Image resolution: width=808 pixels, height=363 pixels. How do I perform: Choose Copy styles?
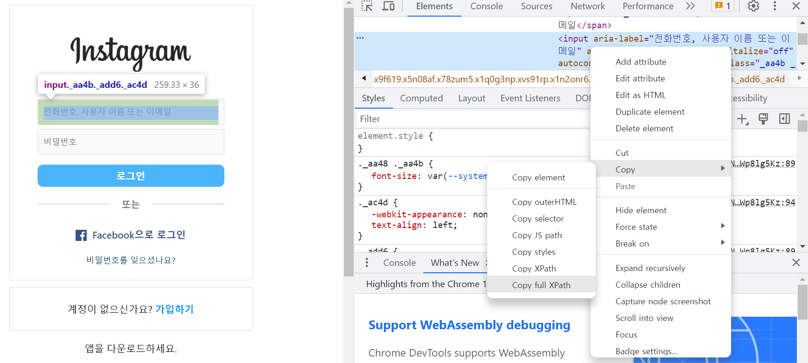pyautogui.click(x=541, y=252)
